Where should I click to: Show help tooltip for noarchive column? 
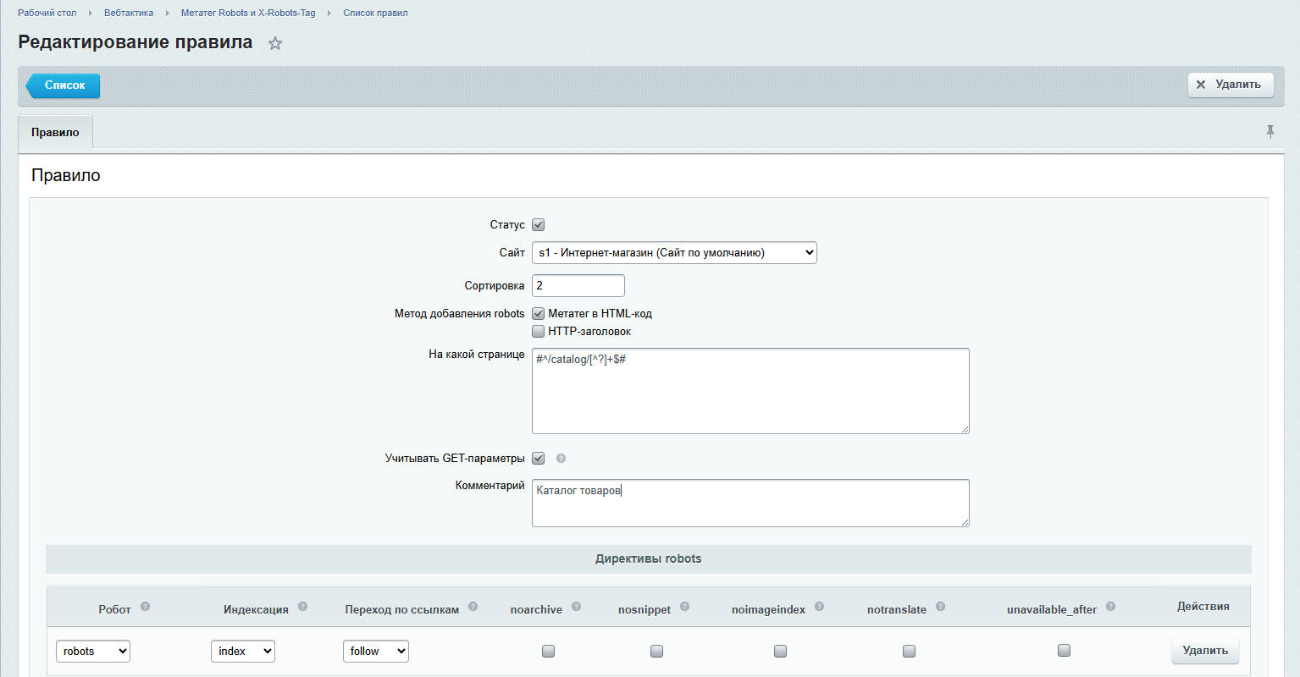(576, 607)
